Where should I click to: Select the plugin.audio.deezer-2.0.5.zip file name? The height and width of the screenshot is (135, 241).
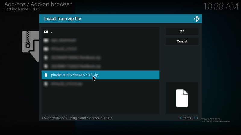[74, 75]
